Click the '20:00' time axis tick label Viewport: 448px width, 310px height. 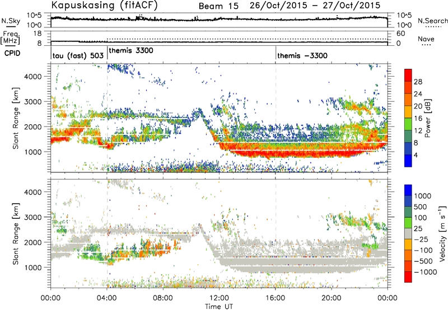(332, 298)
